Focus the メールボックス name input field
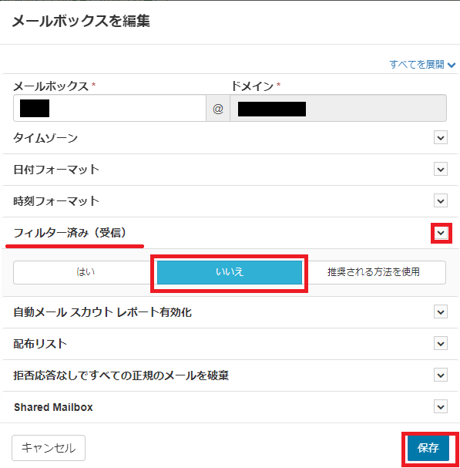 point(109,108)
